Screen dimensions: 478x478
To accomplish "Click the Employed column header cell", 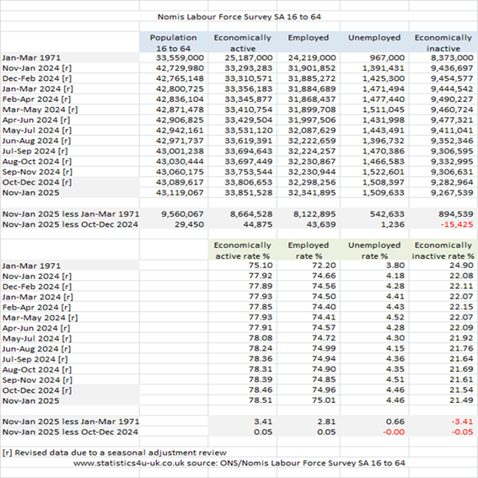I will coord(309,42).
